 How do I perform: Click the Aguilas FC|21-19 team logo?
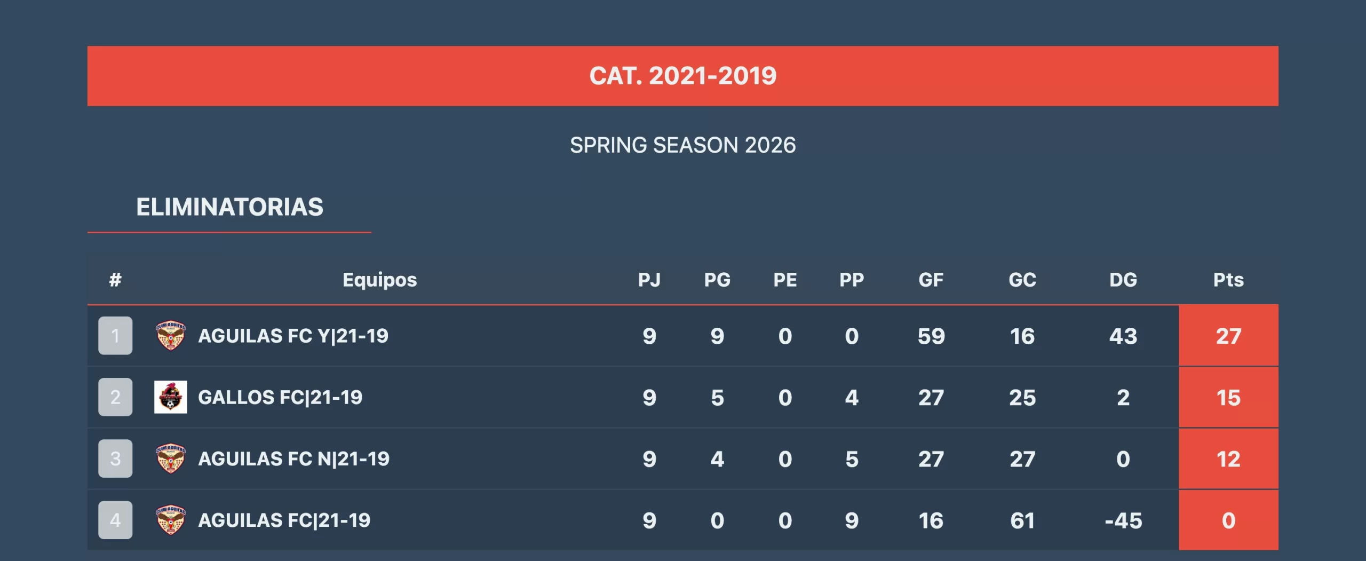pyautogui.click(x=170, y=520)
